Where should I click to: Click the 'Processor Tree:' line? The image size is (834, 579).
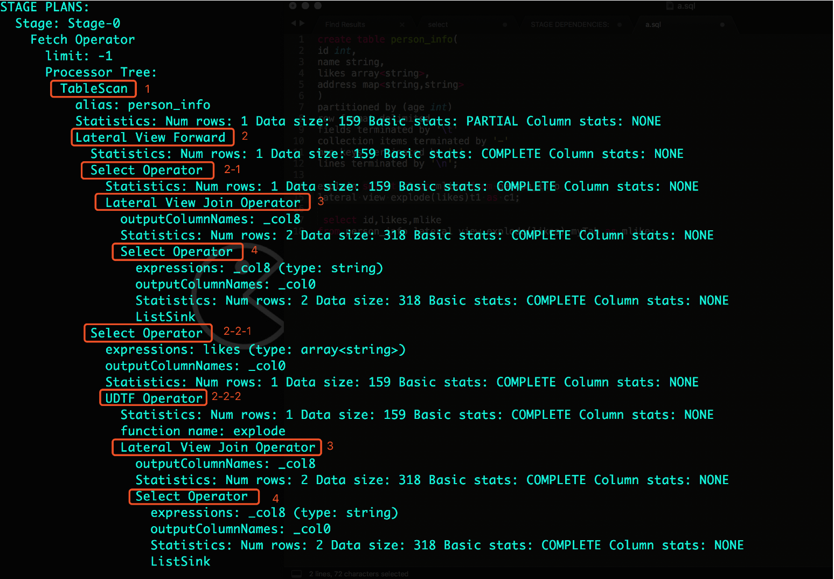pos(101,72)
